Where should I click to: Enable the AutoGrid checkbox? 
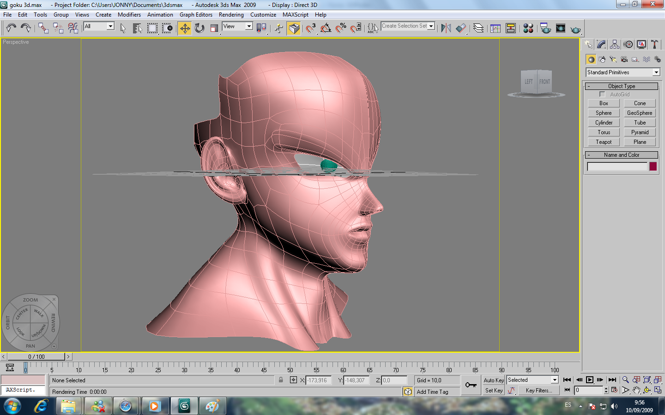click(x=602, y=95)
